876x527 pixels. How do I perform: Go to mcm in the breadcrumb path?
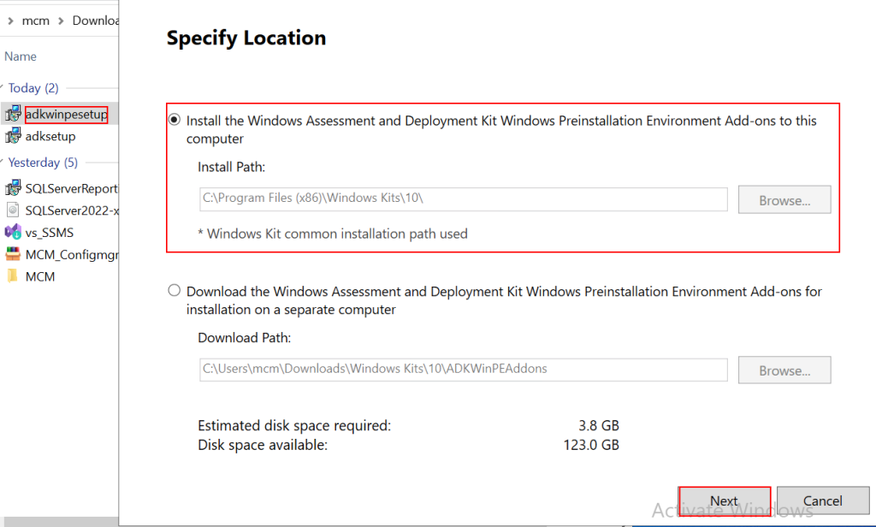[38, 21]
